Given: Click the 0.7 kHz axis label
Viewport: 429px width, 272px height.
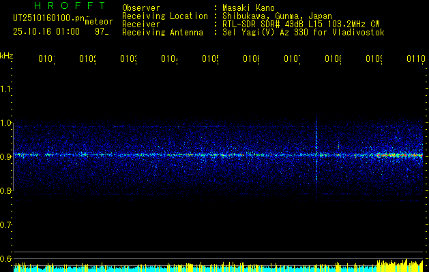Looking at the screenshot, I should (x=5, y=225).
